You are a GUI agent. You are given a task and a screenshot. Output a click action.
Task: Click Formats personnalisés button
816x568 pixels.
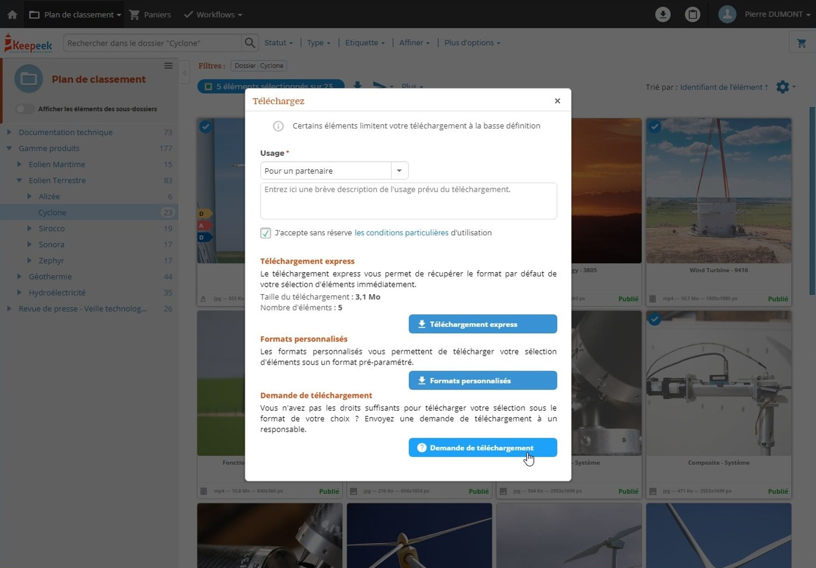(x=483, y=380)
